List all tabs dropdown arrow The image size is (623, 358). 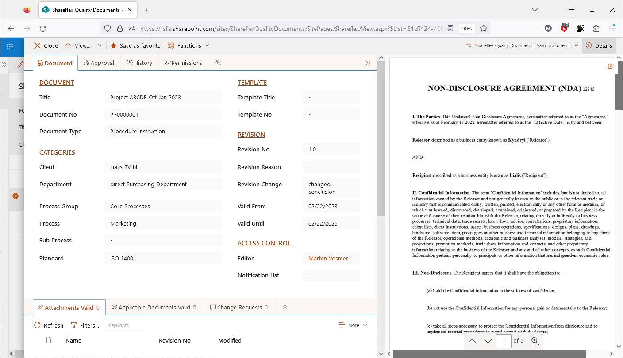coord(535,10)
